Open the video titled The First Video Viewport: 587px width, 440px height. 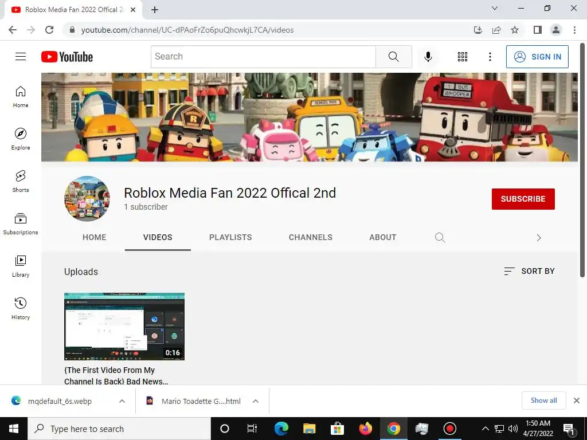pos(116,376)
